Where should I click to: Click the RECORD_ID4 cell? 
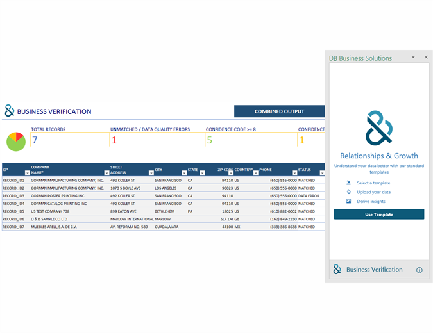13,204
